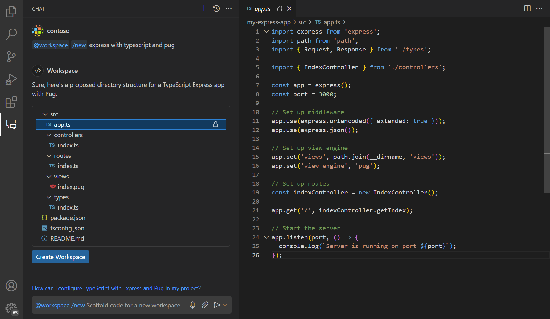Open the Search view in activity bar
550x319 pixels.
click(11, 34)
